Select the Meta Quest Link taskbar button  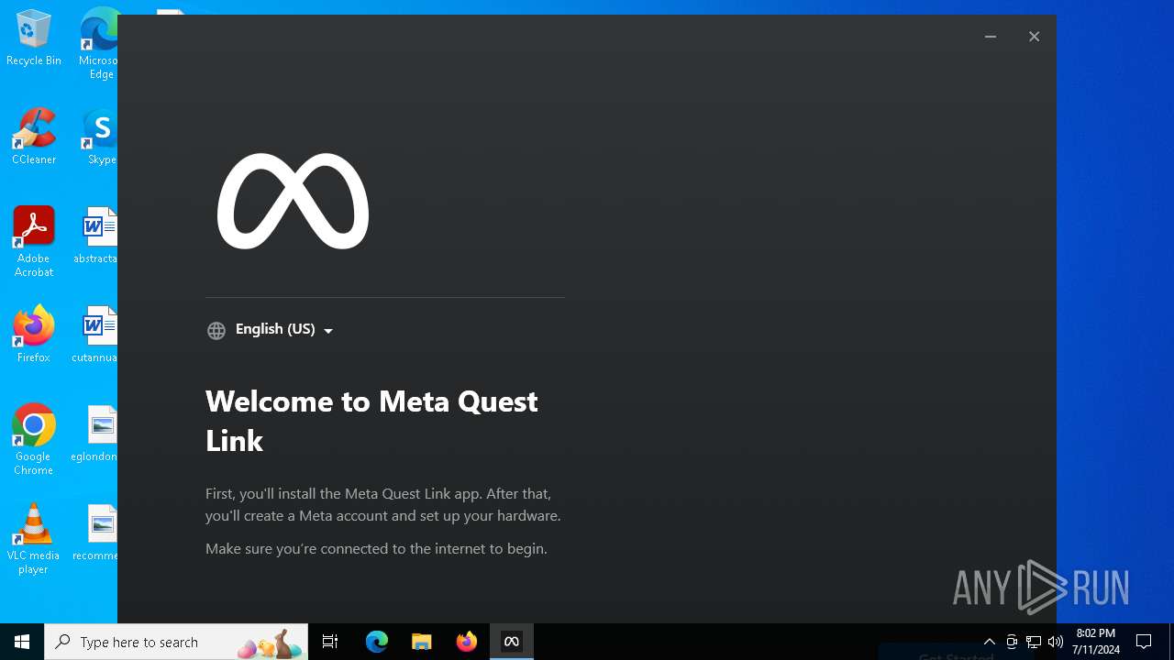point(512,642)
